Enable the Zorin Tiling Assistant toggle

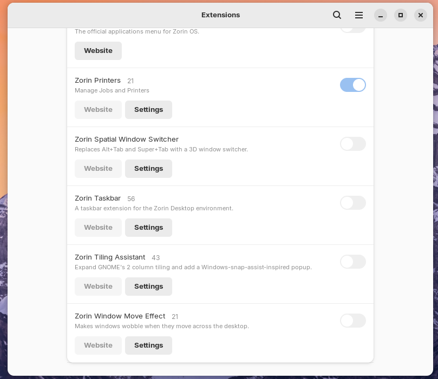pyautogui.click(x=353, y=262)
